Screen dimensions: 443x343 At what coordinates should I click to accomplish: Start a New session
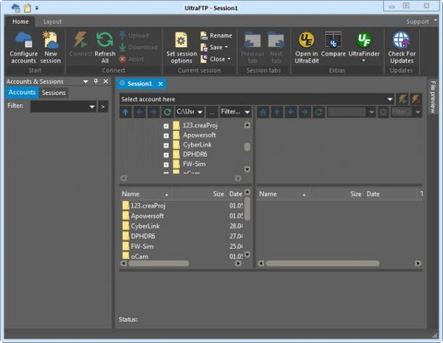(51, 48)
